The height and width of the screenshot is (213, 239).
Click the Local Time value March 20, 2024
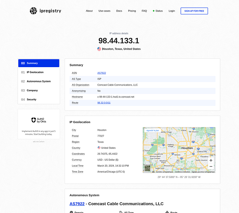(x=113, y=166)
